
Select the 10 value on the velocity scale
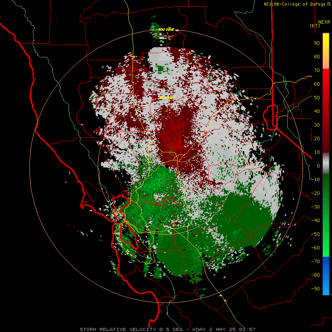point(317,152)
